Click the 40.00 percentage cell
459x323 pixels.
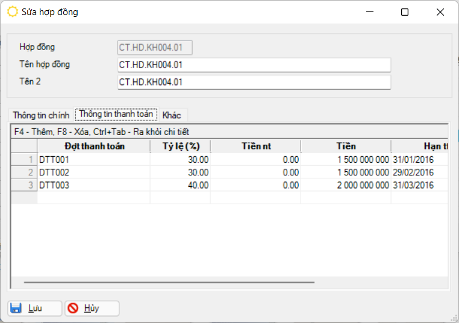181,185
